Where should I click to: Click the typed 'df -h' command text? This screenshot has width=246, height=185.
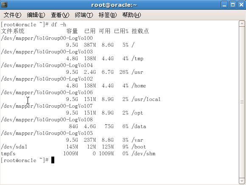point(59,25)
